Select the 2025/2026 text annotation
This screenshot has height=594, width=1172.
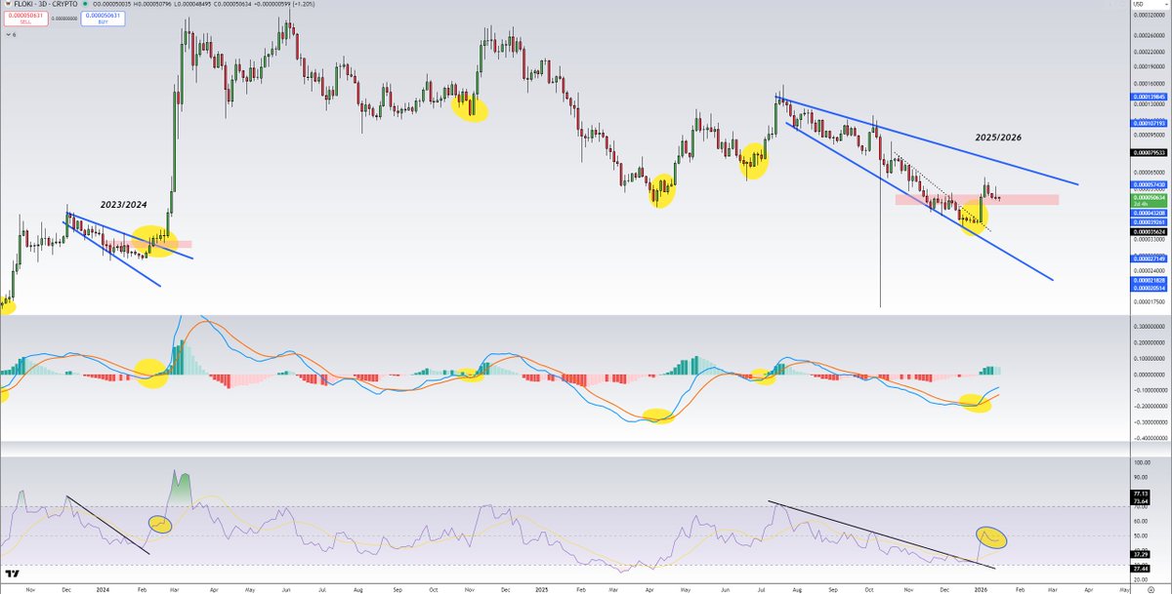[x=997, y=138]
